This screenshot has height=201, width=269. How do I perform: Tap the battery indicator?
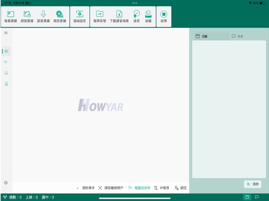262,3
